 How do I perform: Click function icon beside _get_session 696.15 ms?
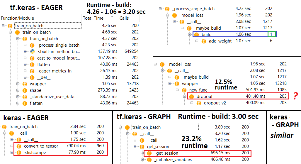149,153
